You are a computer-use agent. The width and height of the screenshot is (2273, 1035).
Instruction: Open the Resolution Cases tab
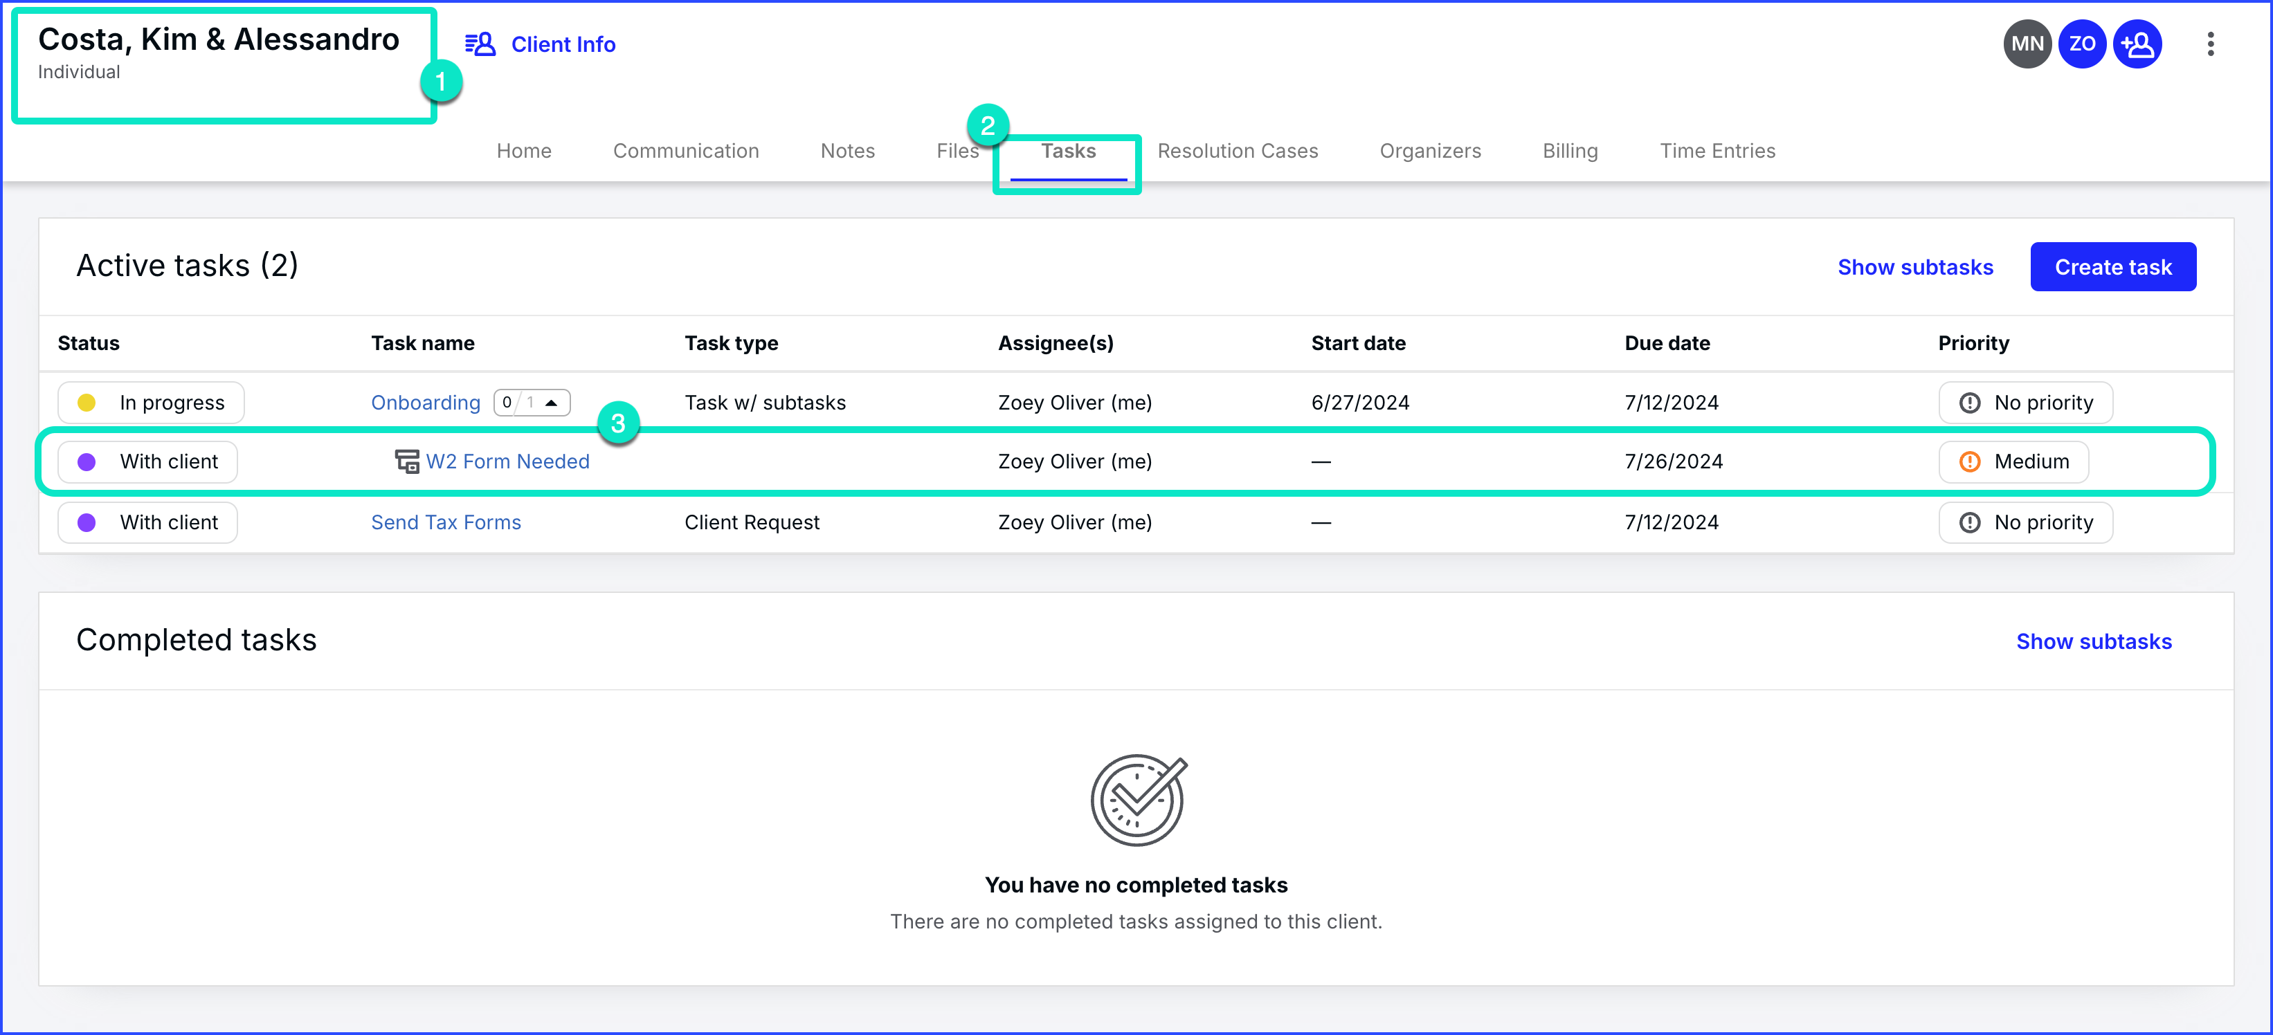1237,150
